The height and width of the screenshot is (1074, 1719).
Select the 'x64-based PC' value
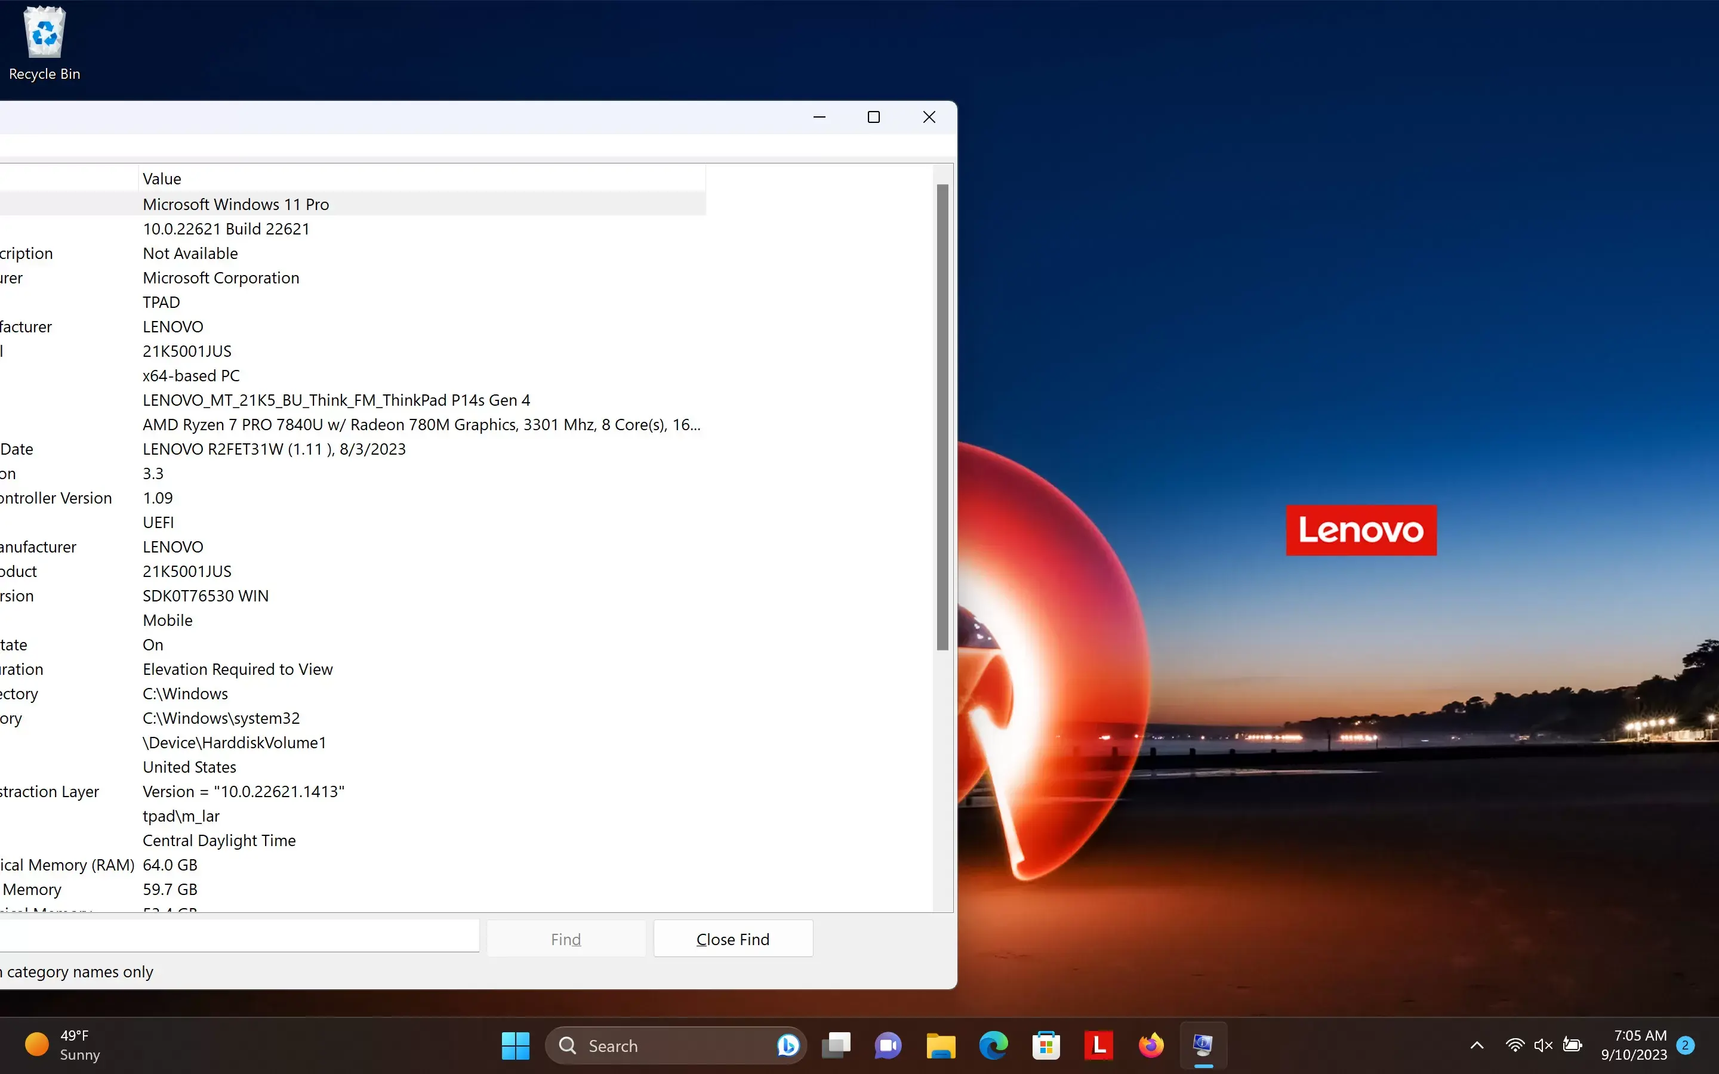click(x=191, y=375)
